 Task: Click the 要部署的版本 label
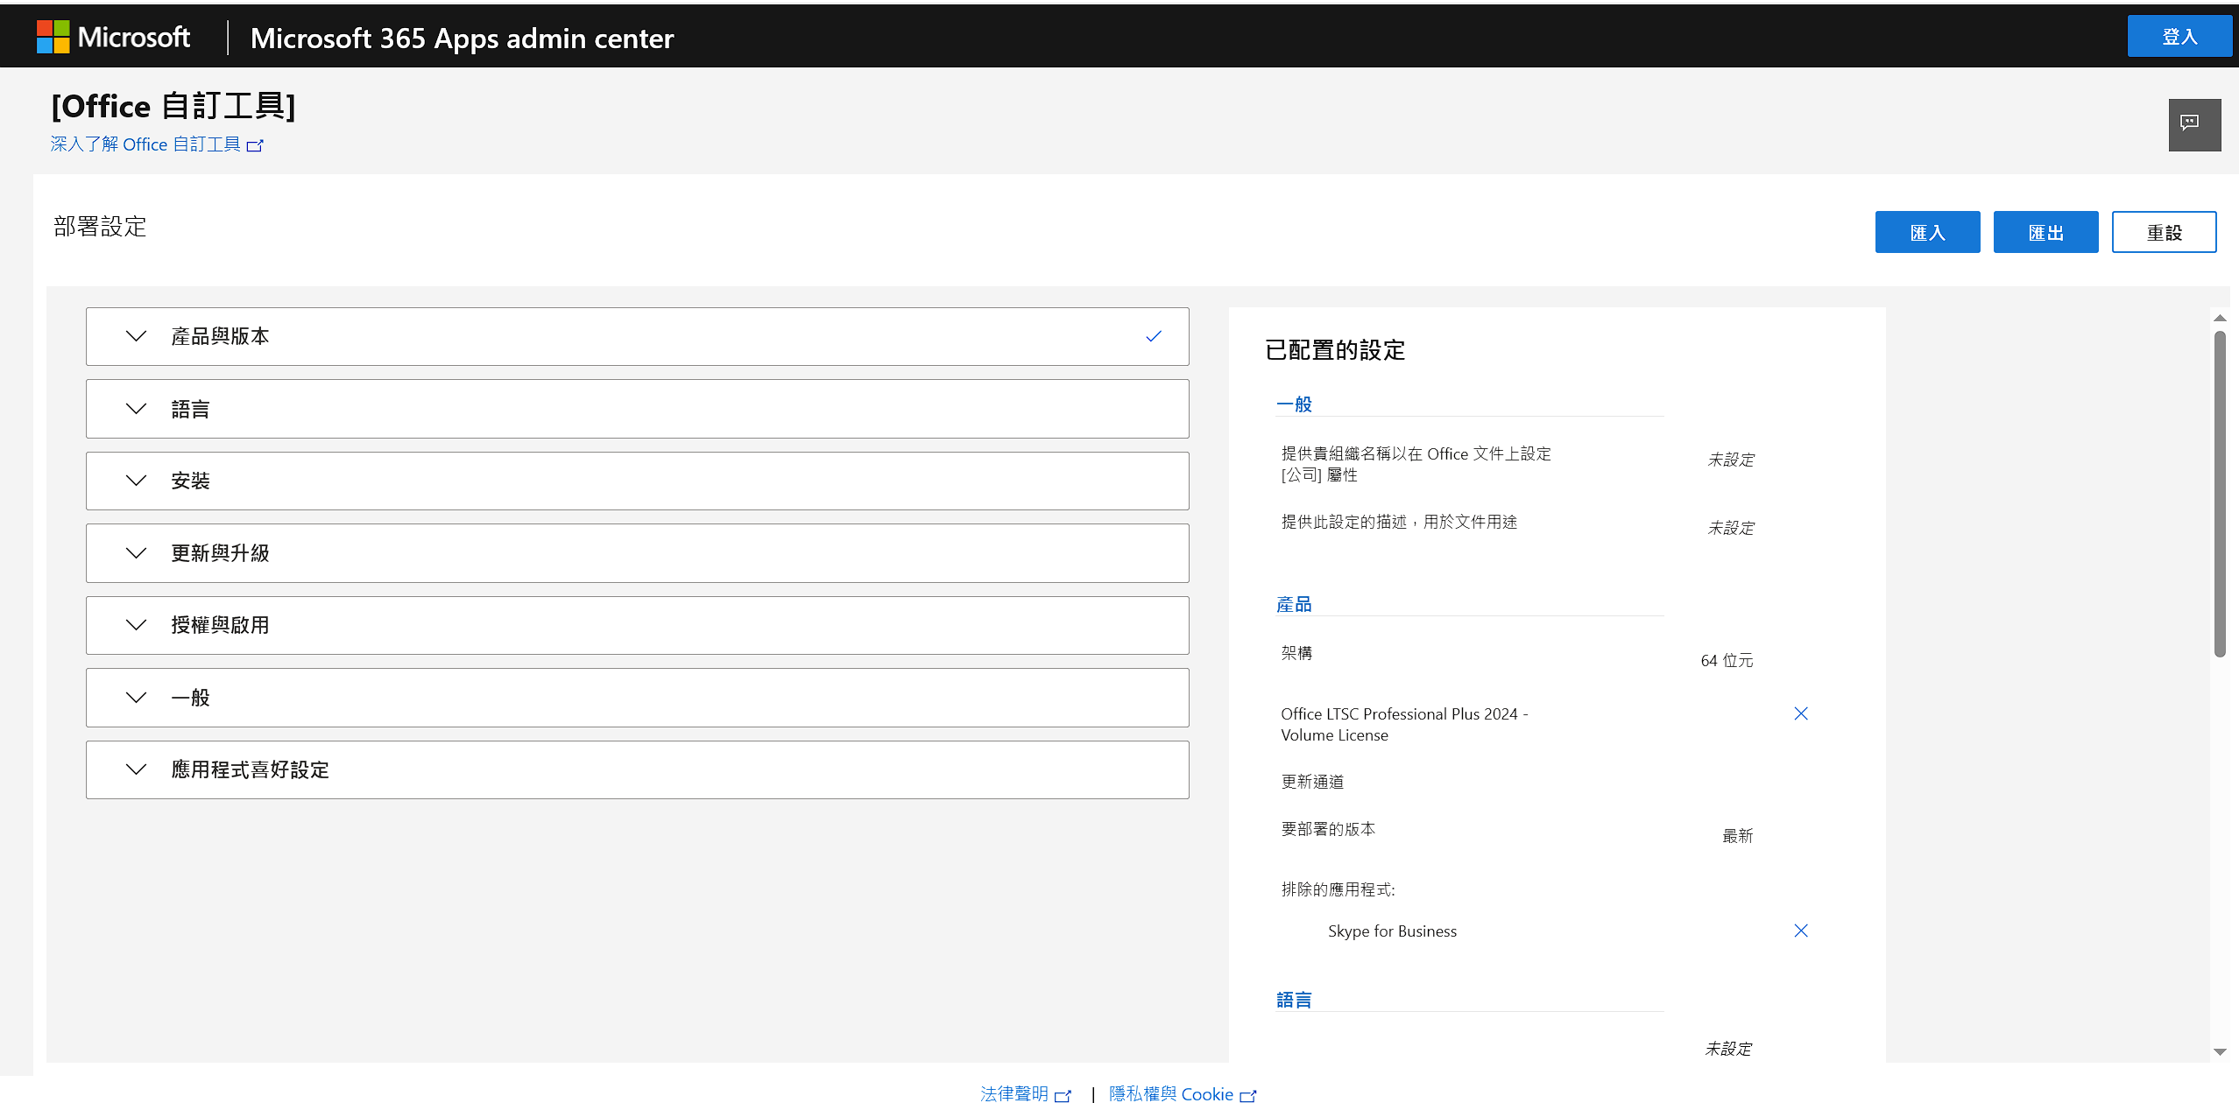1328,829
